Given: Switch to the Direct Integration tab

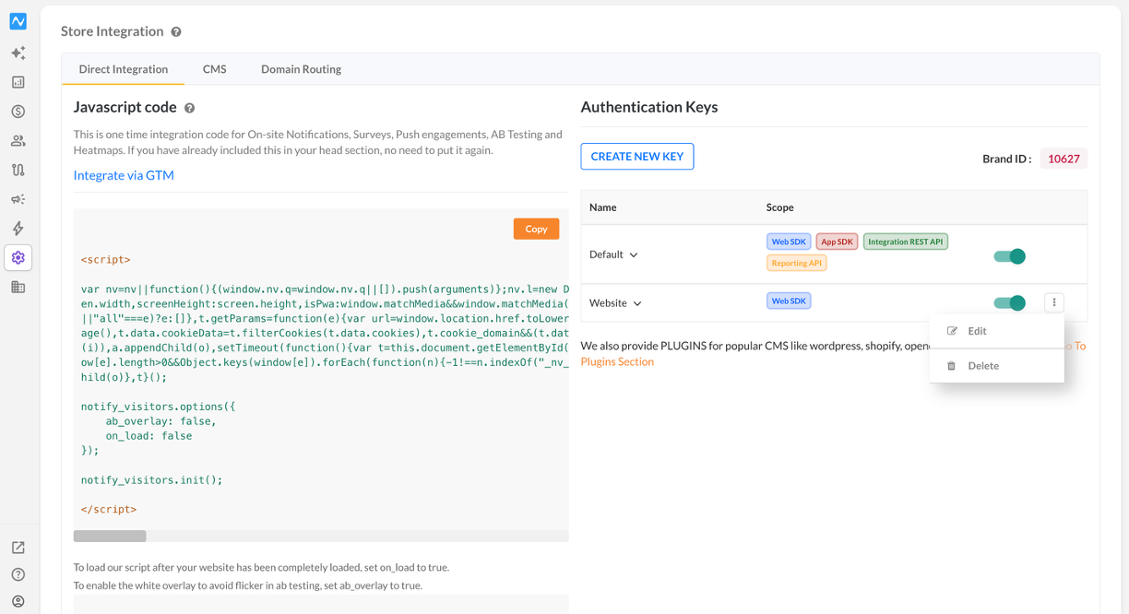Looking at the screenshot, I should tap(124, 69).
